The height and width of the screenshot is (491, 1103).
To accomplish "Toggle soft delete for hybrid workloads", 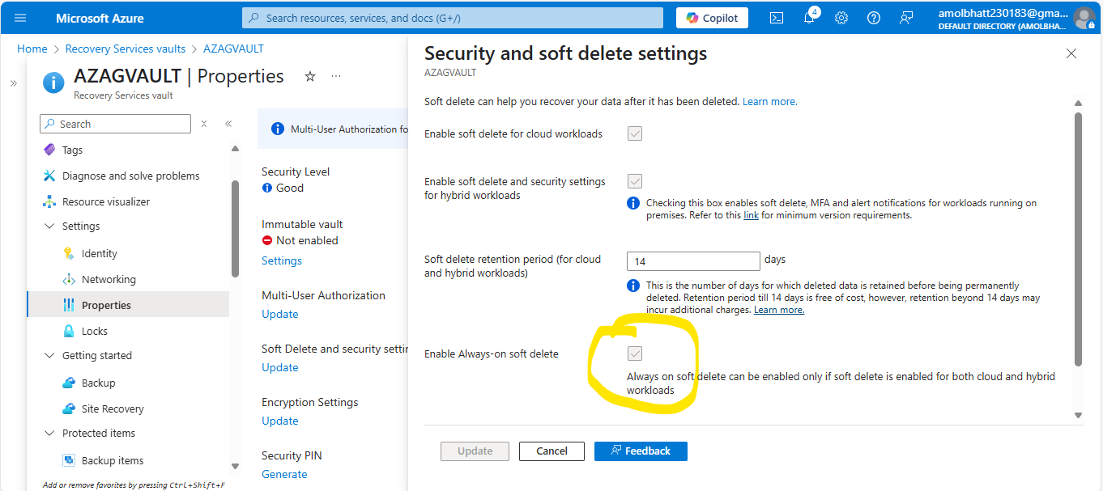I will [x=635, y=180].
